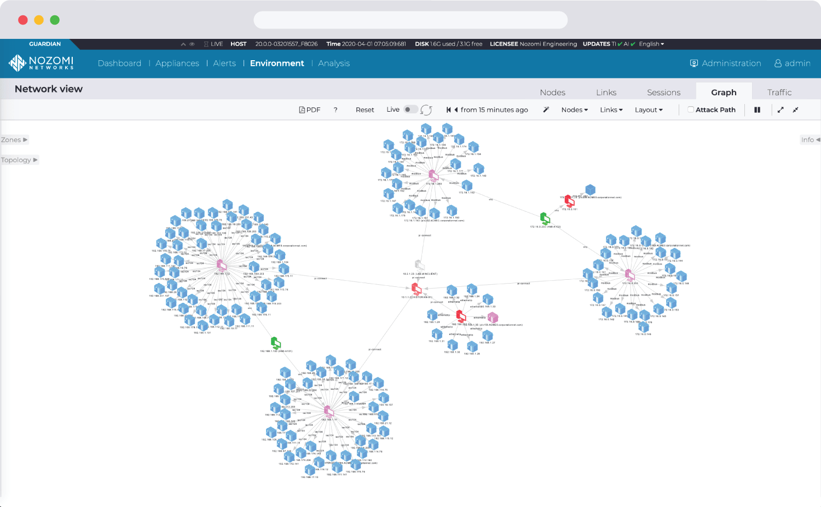Open the Alerts menu in navigation
Screen dimensions: 821x507
pyautogui.click(x=224, y=64)
